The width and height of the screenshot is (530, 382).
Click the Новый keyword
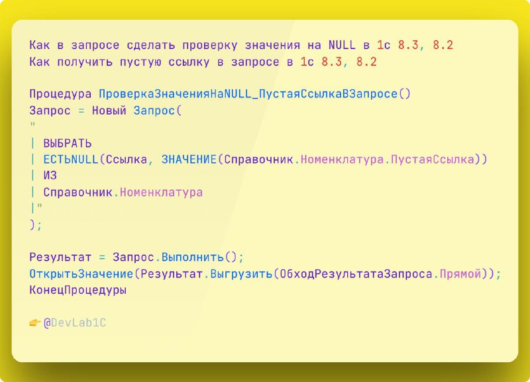coord(109,110)
